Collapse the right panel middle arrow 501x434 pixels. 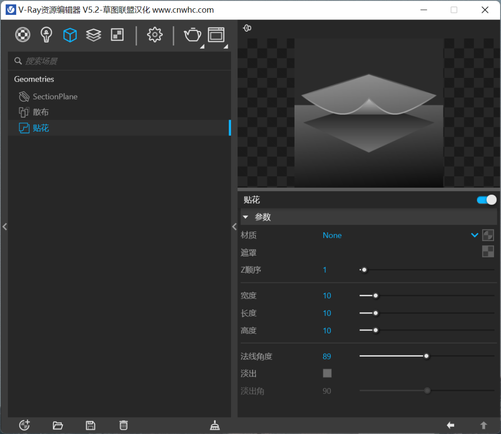tap(234, 227)
